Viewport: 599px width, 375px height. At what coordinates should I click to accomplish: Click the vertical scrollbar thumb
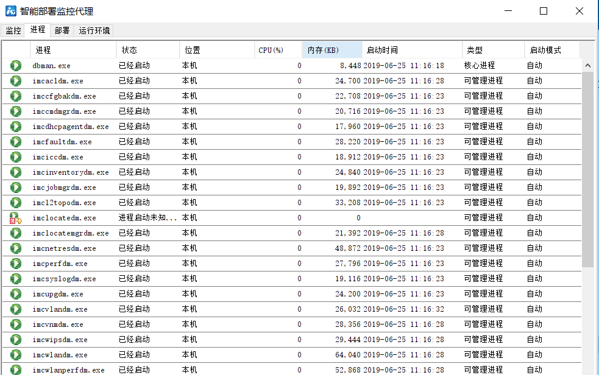click(x=588, y=169)
